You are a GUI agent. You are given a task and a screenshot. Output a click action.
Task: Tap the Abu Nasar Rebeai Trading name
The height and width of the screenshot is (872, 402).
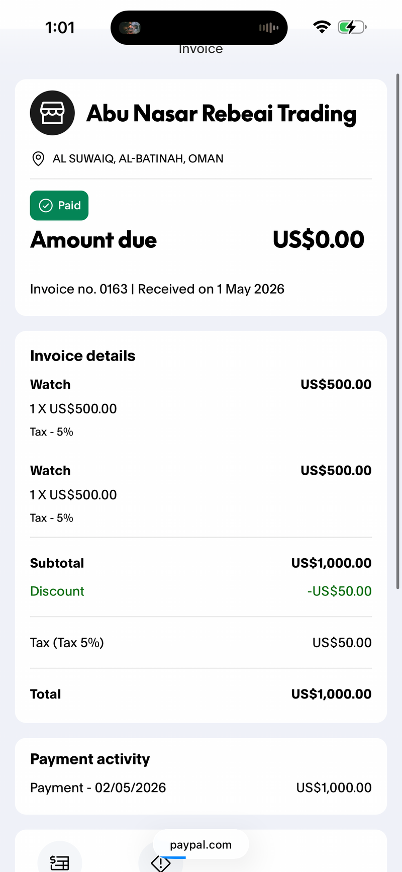[222, 114]
